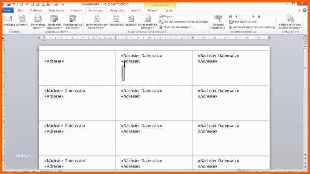Click «Adresse» in the second row left label
The image size is (310, 174).
54,96
